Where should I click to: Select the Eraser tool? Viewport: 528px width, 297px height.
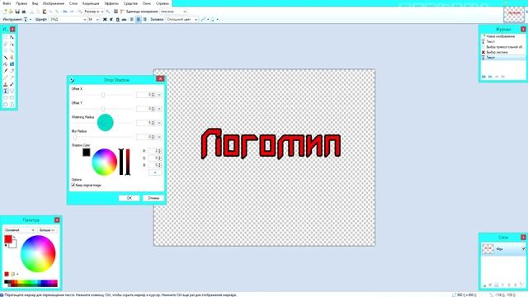coord(12,70)
